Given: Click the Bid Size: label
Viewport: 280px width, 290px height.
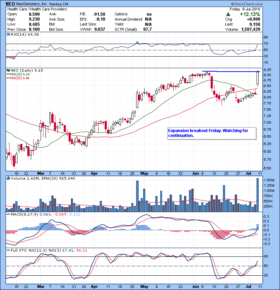Looking at the screenshot, I should coord(56,29).
